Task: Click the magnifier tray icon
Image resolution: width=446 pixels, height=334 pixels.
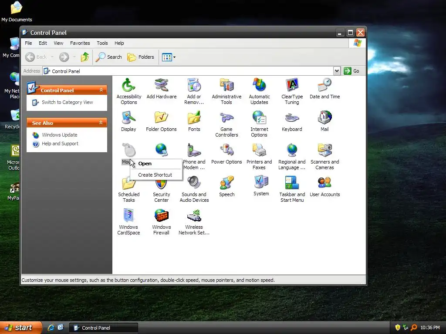Action: pos(414,327)
